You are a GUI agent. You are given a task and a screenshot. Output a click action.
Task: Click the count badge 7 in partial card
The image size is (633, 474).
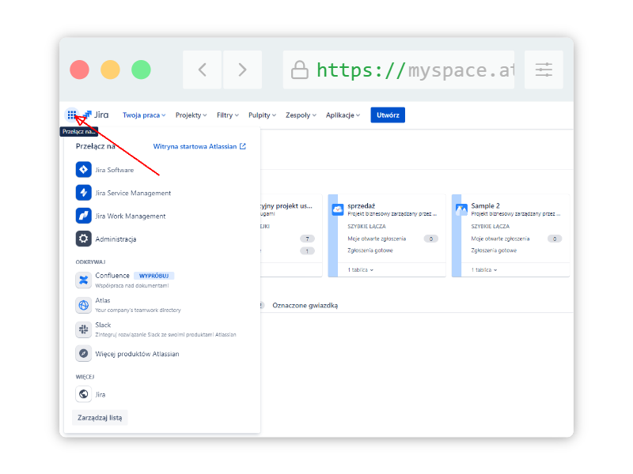pos(307,239)
